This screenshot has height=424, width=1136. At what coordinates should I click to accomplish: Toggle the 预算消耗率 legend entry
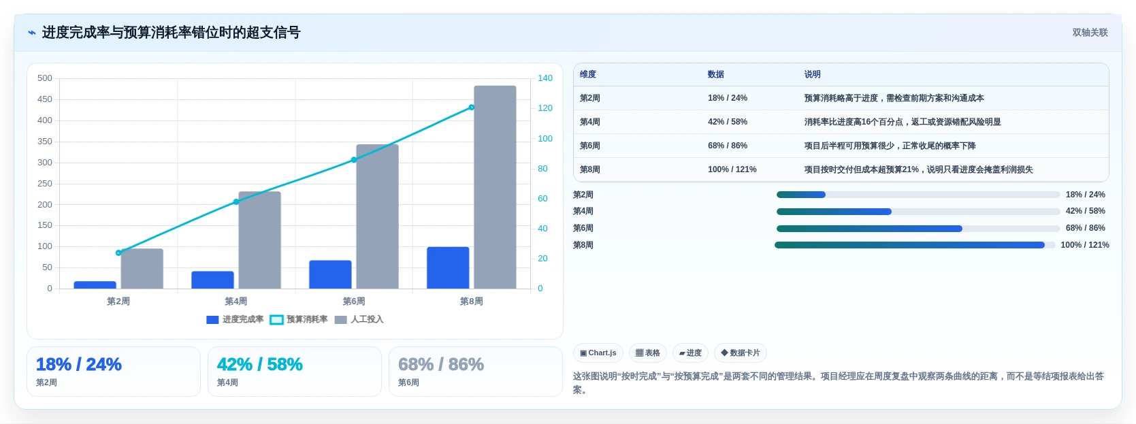click(299, 319)
